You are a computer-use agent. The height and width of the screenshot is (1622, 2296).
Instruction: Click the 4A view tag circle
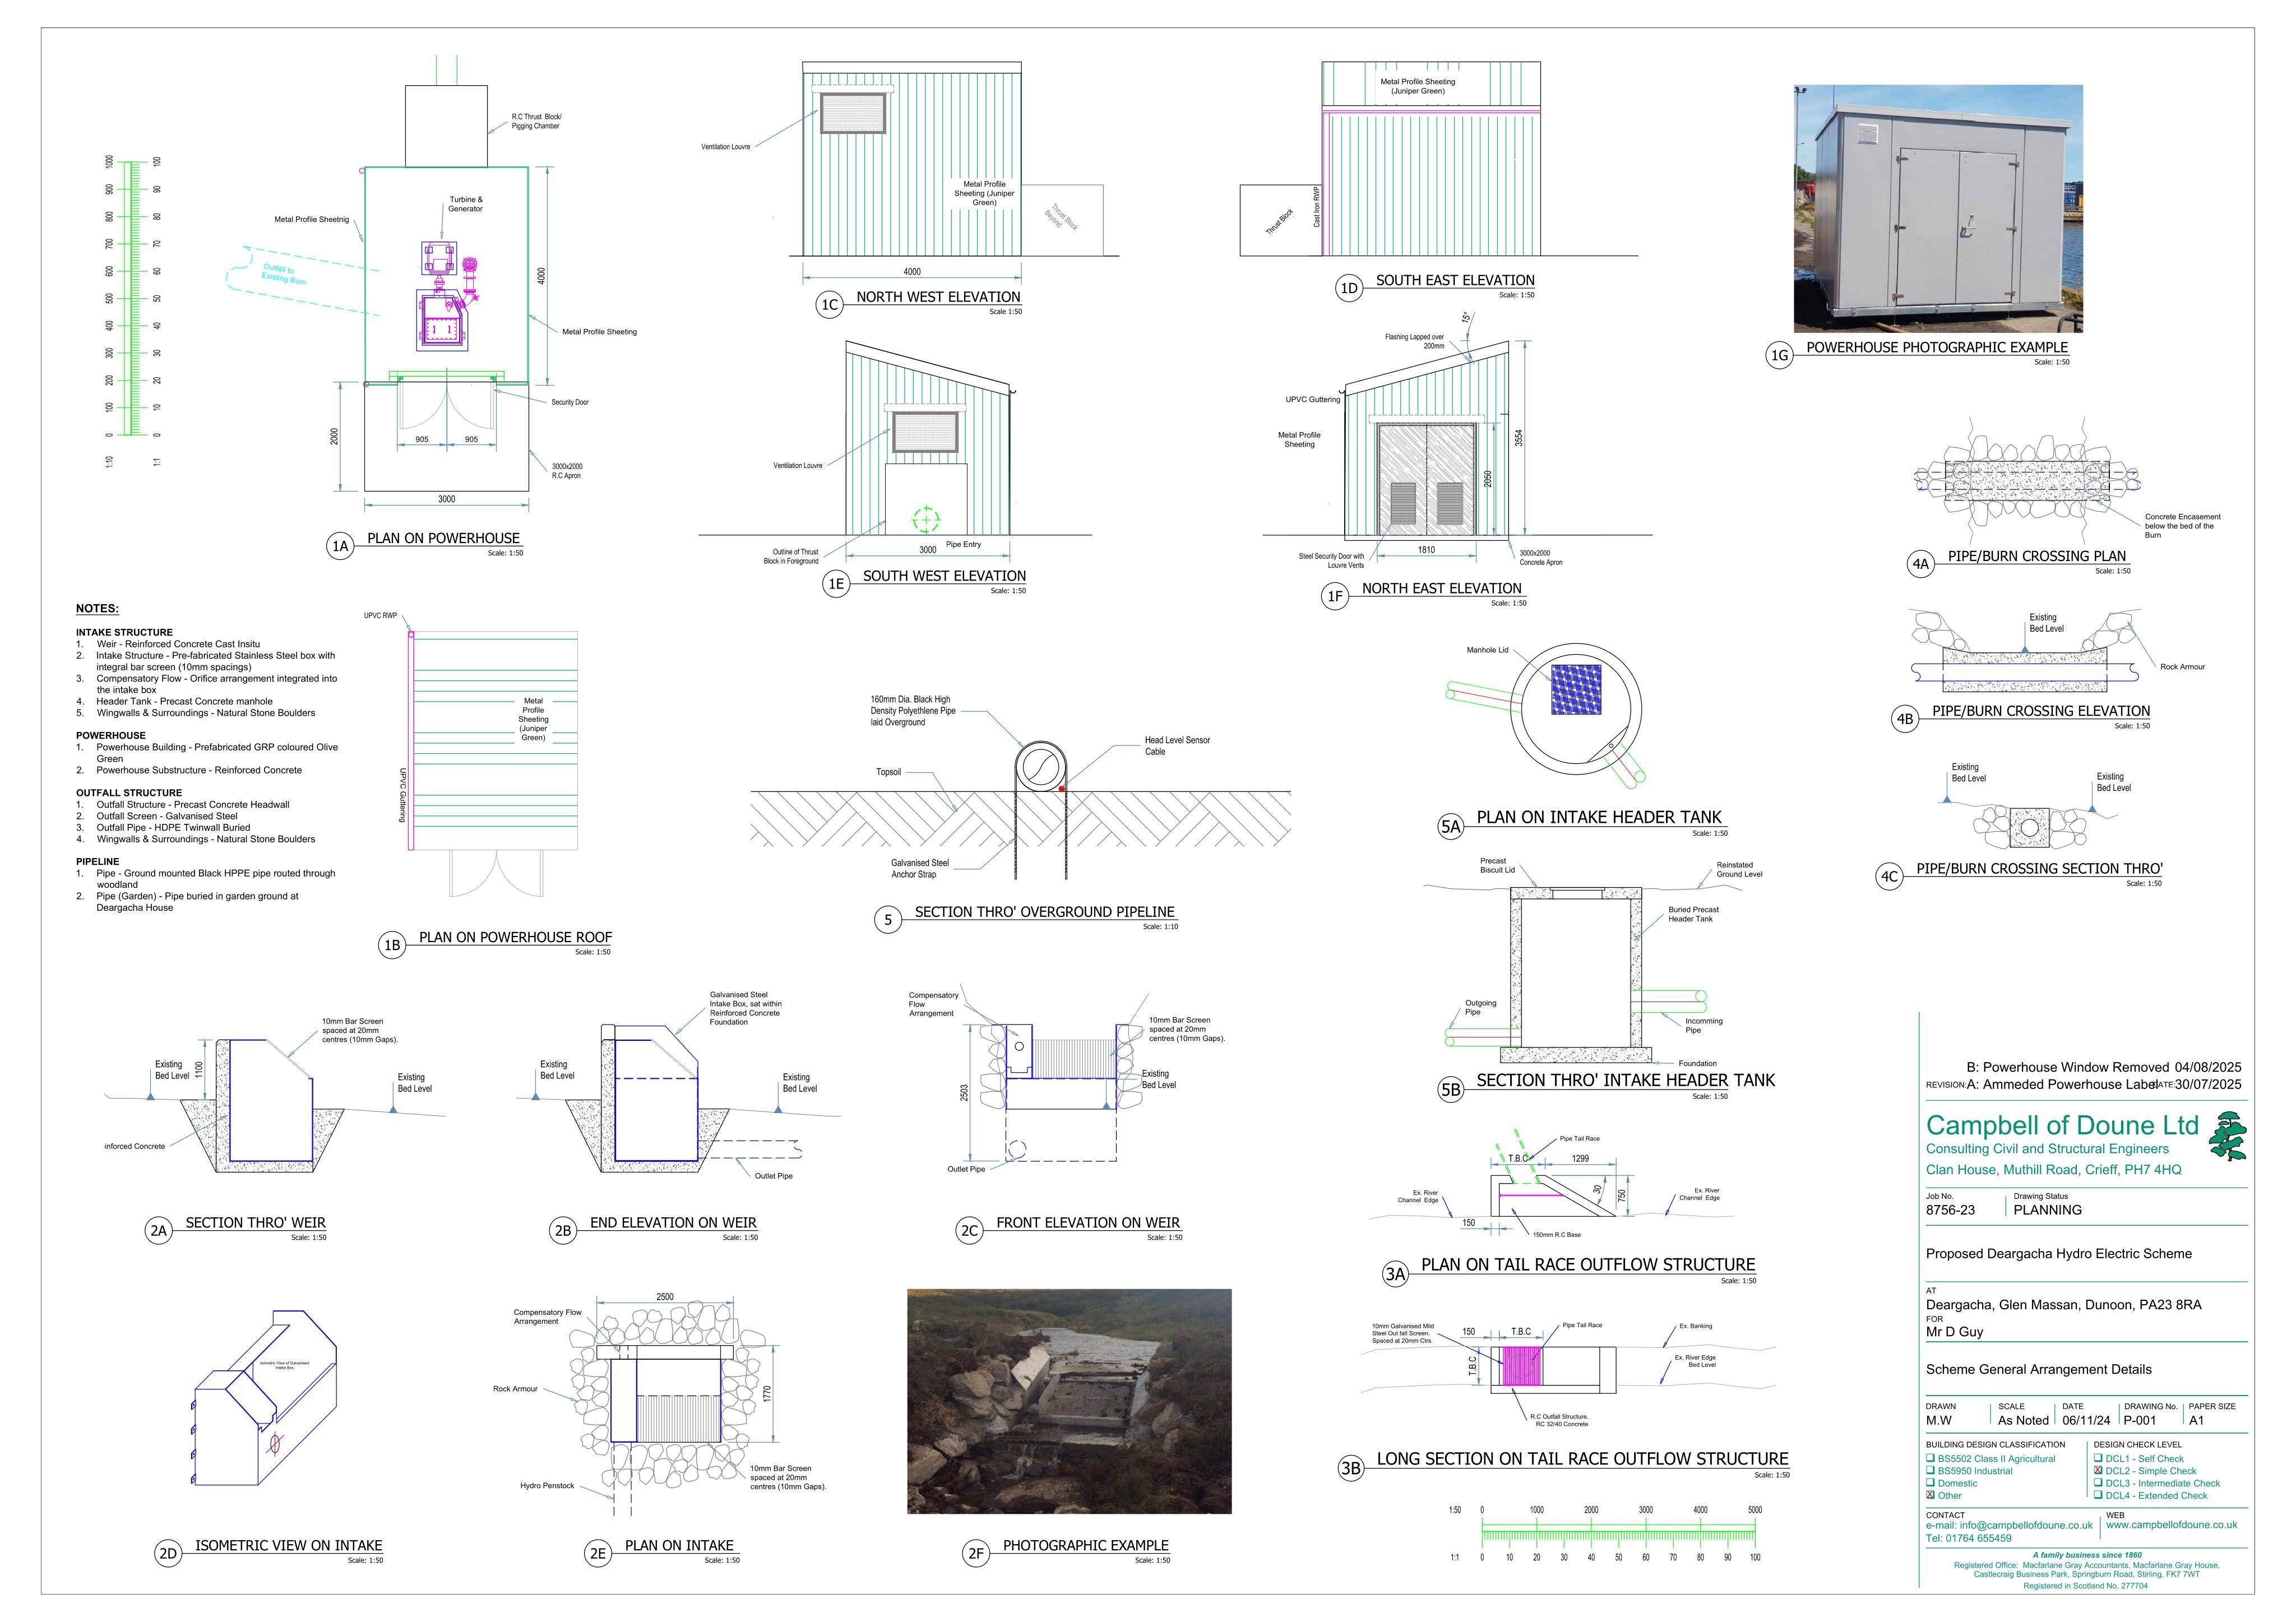pos(1920,564)
